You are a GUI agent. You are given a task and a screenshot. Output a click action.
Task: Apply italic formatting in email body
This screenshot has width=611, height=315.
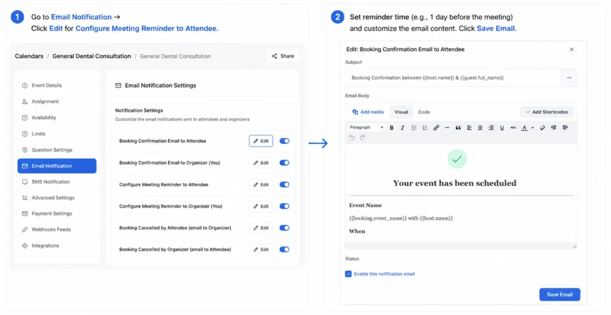pos(403,128)
